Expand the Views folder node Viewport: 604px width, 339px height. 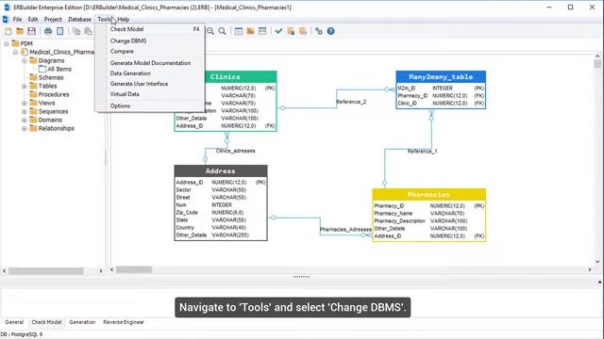click(x=25, y=103)
